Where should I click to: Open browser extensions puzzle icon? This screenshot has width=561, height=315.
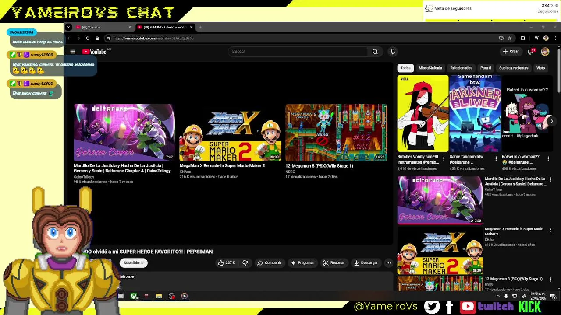tap(522, 38)
